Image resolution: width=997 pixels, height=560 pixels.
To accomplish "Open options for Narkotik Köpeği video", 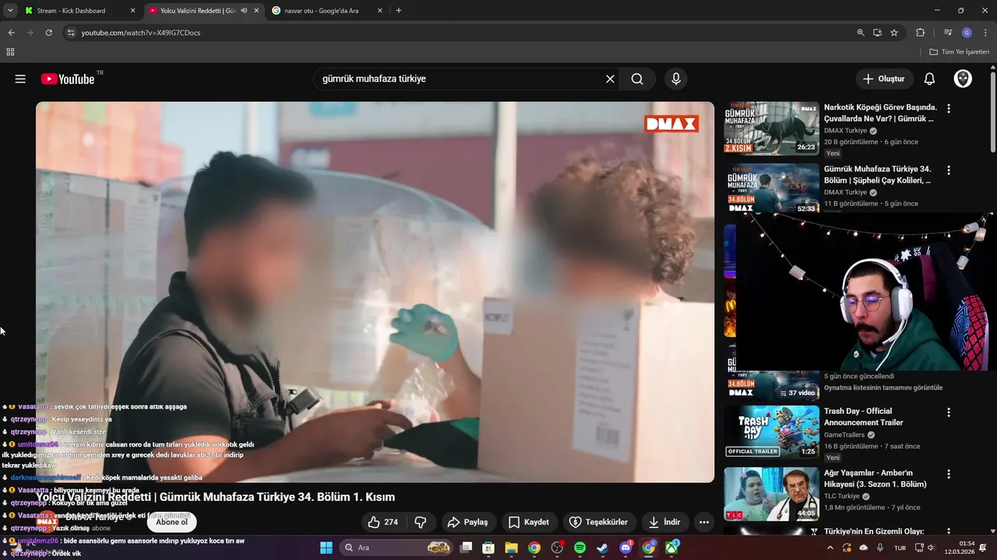I will tap(948, 108).
